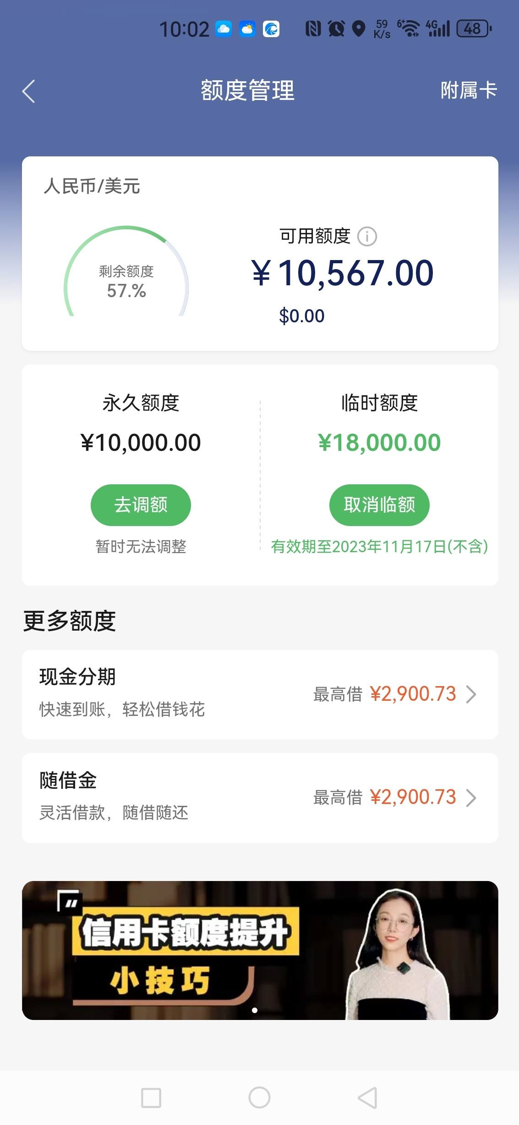Tap the Android back triangle button

(367, 1097)
